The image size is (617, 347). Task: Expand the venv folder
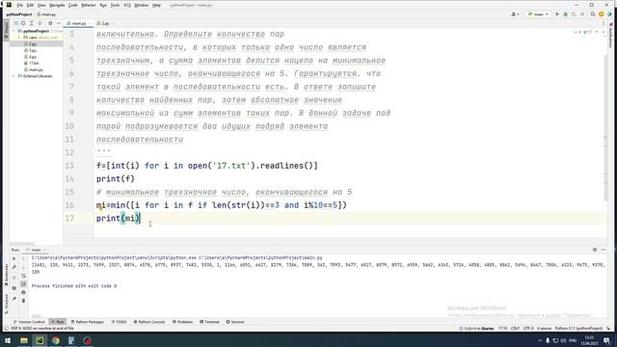tap(19, 38)
